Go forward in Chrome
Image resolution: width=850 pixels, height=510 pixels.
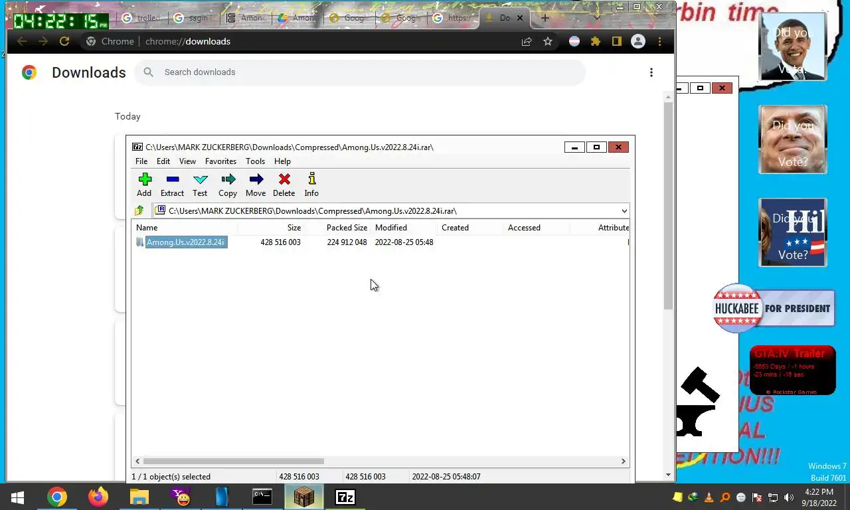pos(43,41)
